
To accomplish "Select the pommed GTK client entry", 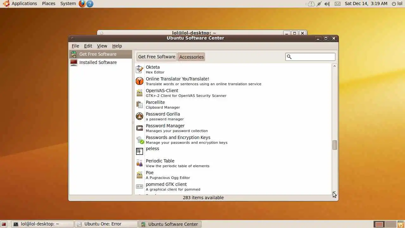I will click(233, 187).
